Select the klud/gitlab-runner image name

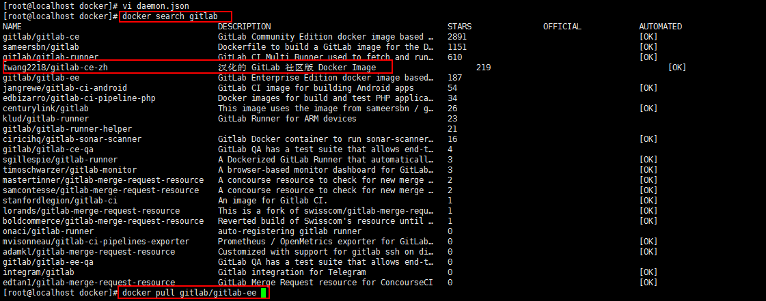[x=46, y=119]
